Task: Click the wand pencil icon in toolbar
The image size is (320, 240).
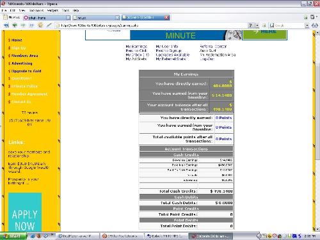Action: pyautogui.click(x=49, y=25)
